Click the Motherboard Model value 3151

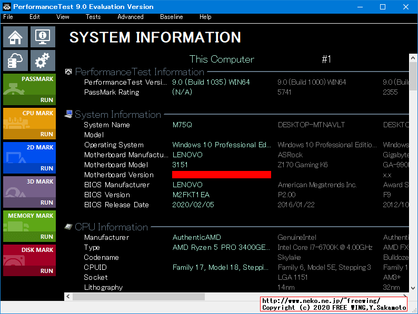180,165
